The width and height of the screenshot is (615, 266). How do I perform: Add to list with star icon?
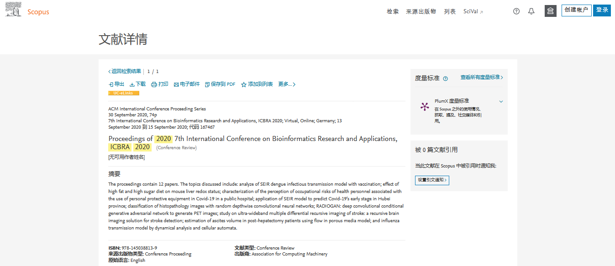point(257,84)
